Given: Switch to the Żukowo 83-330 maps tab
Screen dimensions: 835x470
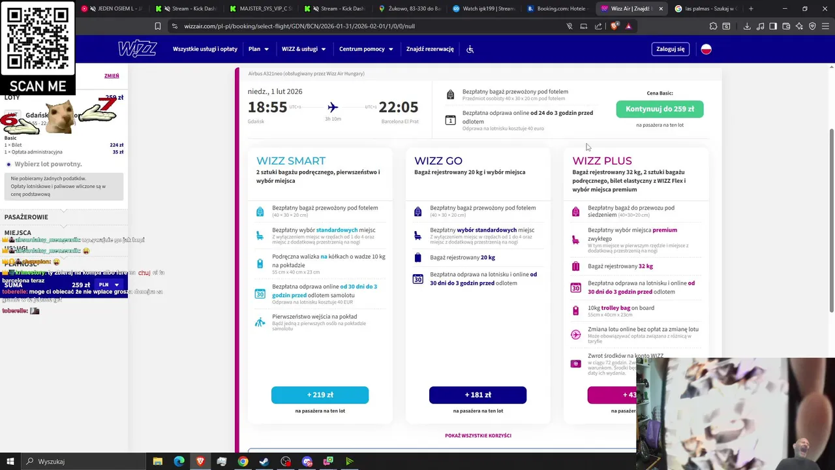Looking at the screenshot, I should pos(410,8).
